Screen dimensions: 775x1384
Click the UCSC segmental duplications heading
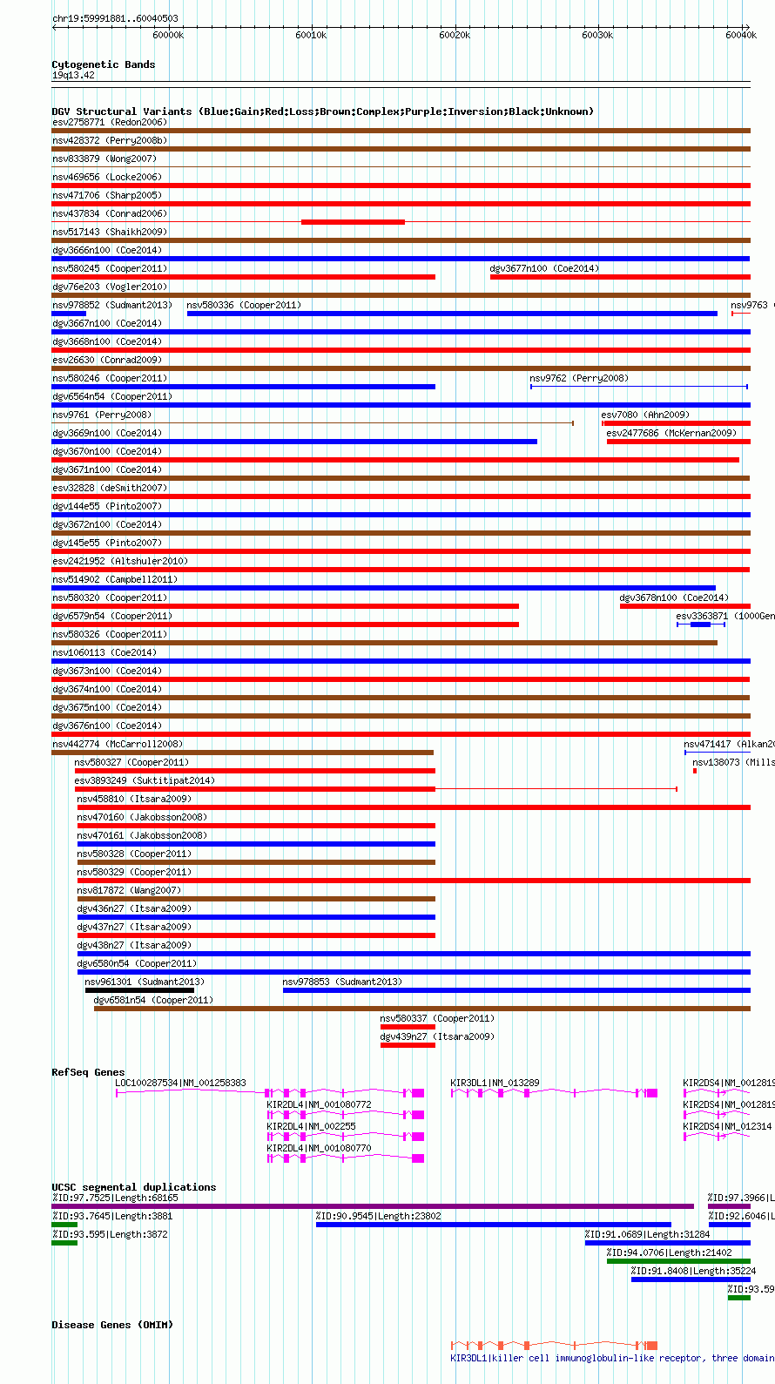click(133, 1187)
